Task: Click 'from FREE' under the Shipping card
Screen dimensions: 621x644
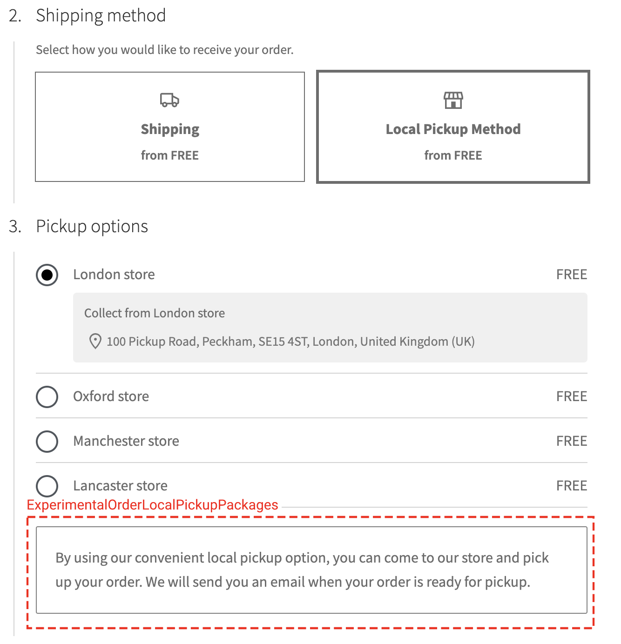Action: click(169, 155)
